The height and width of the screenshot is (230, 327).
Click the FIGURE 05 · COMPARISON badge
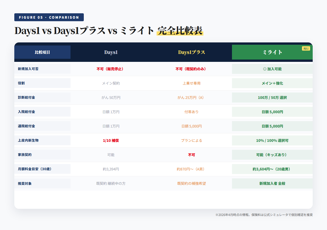[49, 17]
